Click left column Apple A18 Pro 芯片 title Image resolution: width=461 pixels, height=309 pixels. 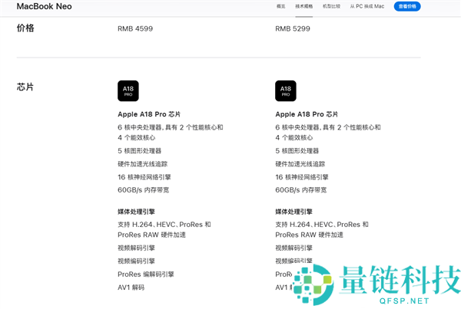[149, 114]
